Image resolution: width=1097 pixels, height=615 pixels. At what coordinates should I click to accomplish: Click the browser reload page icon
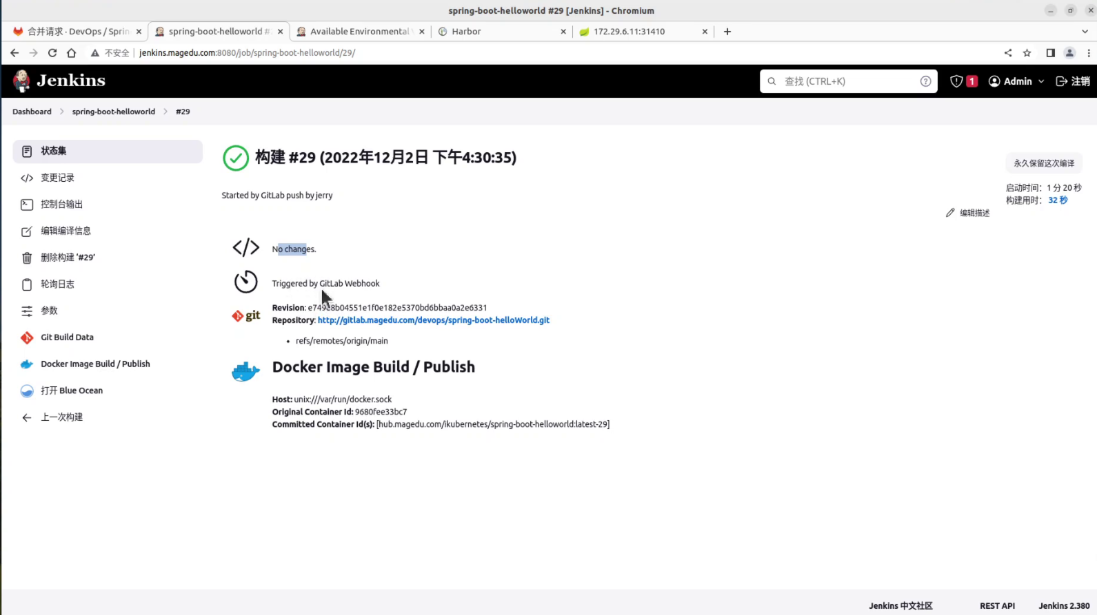[x=52, y=52]
